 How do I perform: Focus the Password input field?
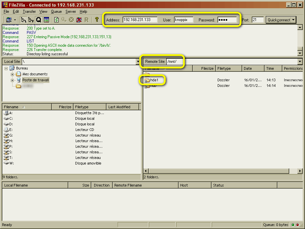[227, 20]
